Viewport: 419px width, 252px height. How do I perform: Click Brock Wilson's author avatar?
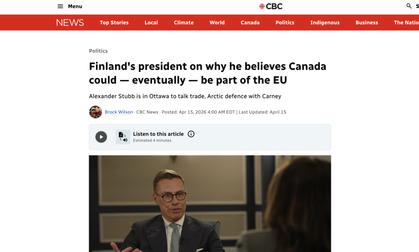95,112
